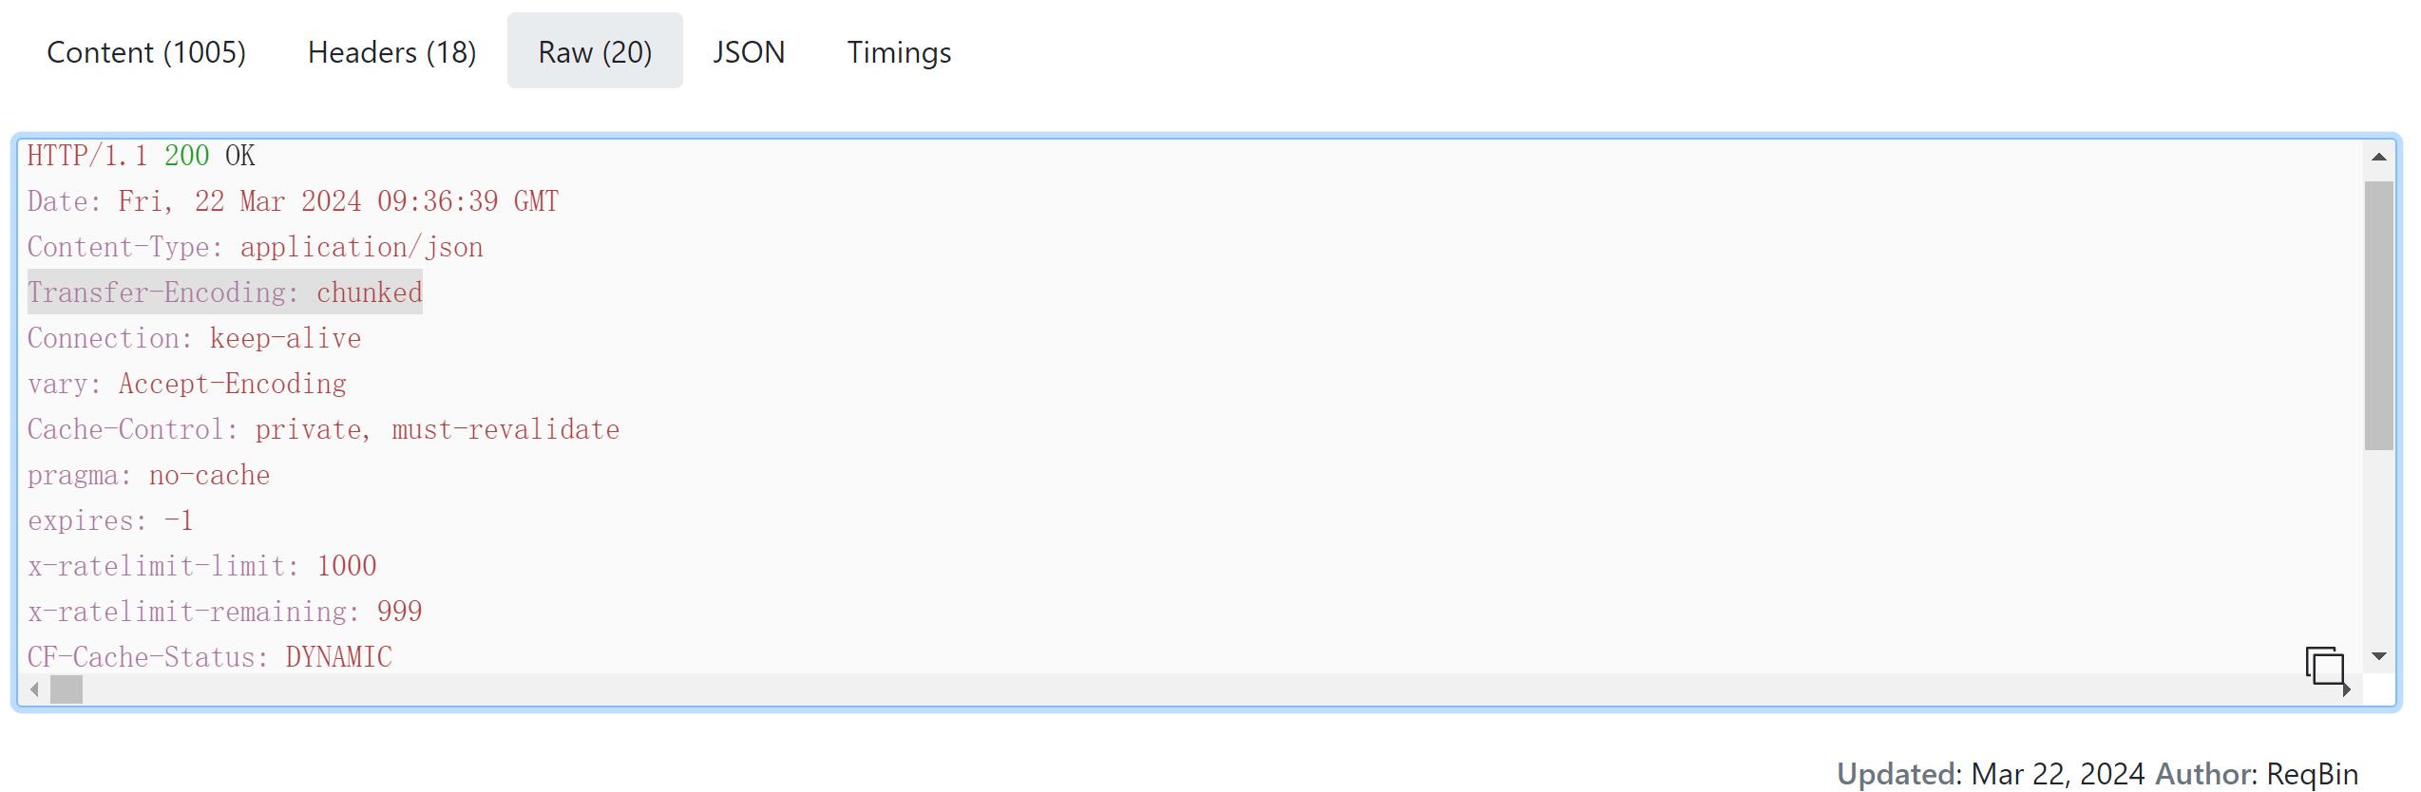Click the HTTP/1.1 200 OK status line
Screen dimensions: 2421x792
click(141, 156)
